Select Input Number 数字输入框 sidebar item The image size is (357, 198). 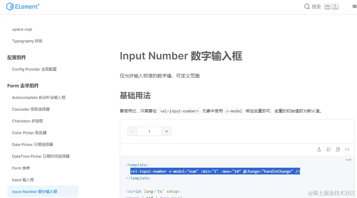pos(43,192)
